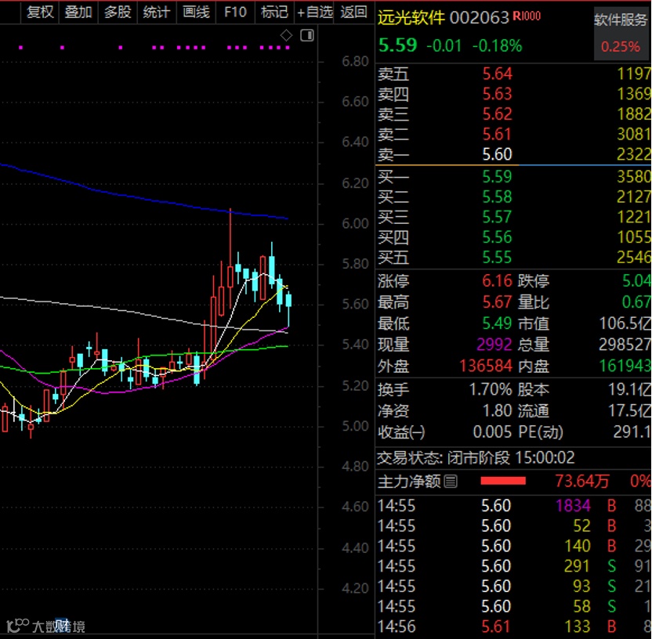This screenshot has height=639, width=652.
Task: Click the PE(动) value 291.1
Action: pyautogui.click(x=632, y=432)
